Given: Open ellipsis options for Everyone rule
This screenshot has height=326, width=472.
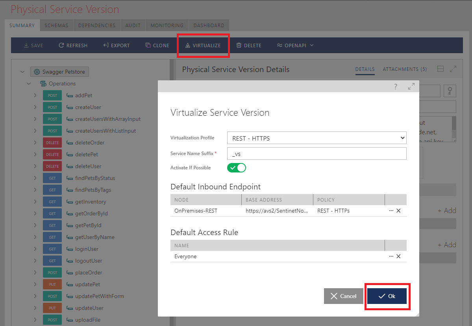Looking at the screenshot, I should coord(391,256).
